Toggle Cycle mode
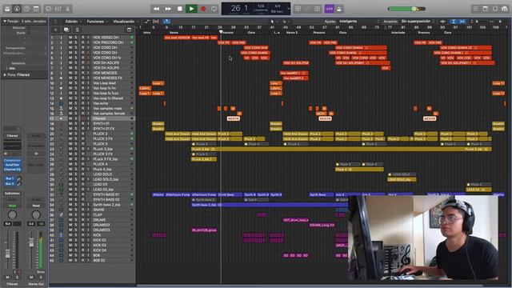The height and width of the screenshot is (288, 512). pos(214,9)
